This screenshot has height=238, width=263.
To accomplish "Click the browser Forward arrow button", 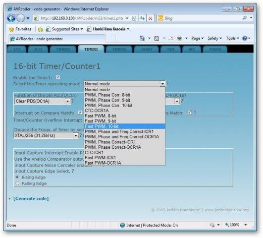I will coord(21,18).
